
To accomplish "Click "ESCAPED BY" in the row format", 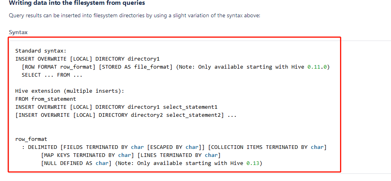I will 167,147.
